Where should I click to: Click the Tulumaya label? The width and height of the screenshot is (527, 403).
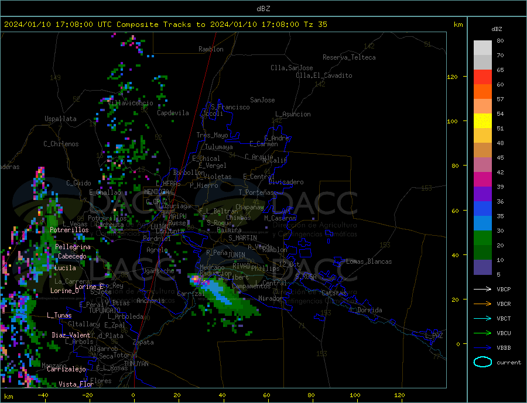(219, 147)
